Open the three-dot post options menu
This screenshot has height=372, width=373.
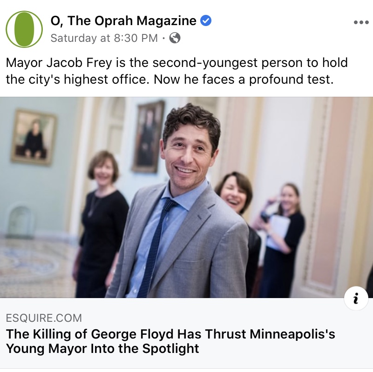coord(361,22)
